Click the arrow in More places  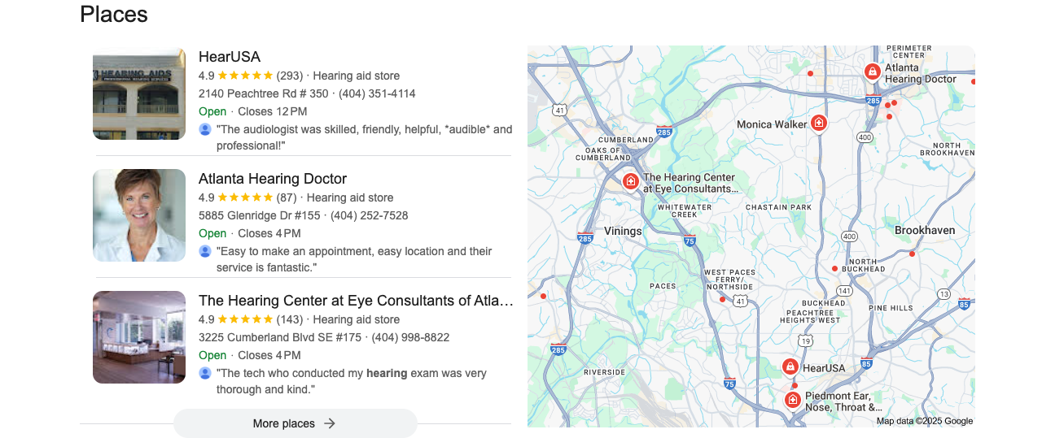[x=330, y=423]
